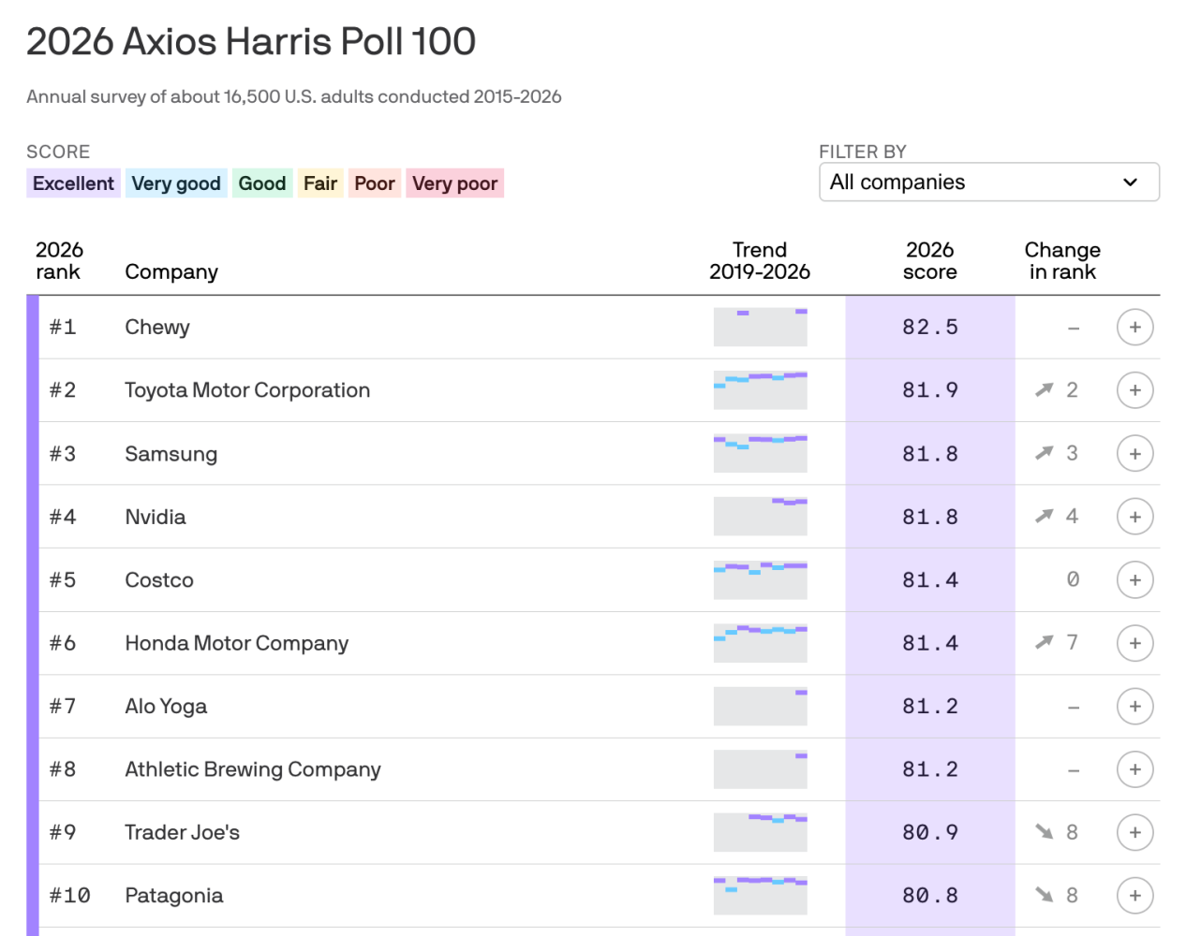Click the Alo Yoga trend sparkline
This screenshot has width=1186, height=936.
[760, 707]
